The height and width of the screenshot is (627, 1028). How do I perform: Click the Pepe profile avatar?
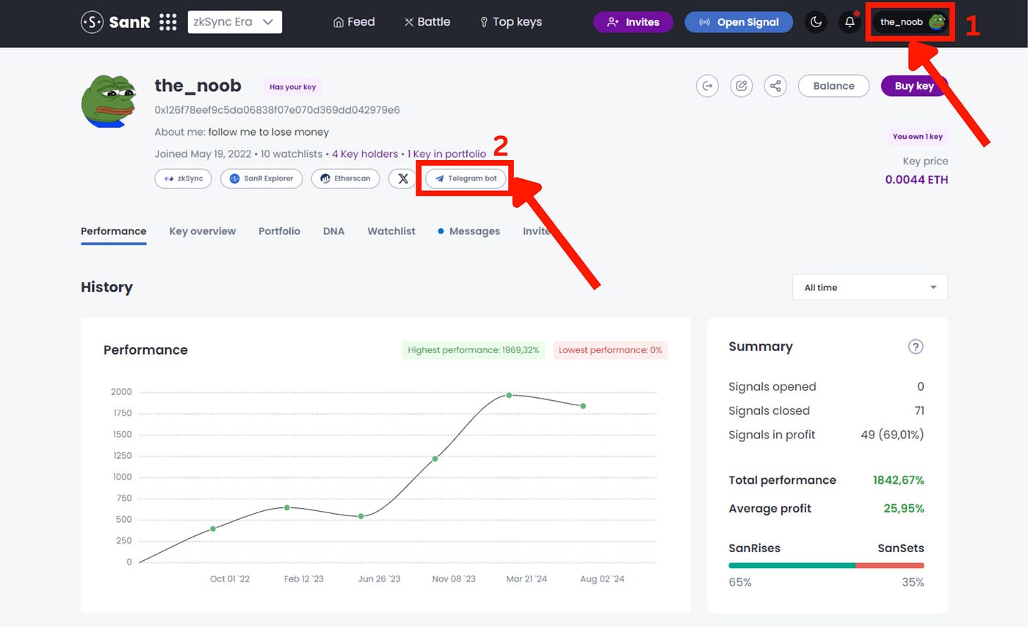point(109,101)
